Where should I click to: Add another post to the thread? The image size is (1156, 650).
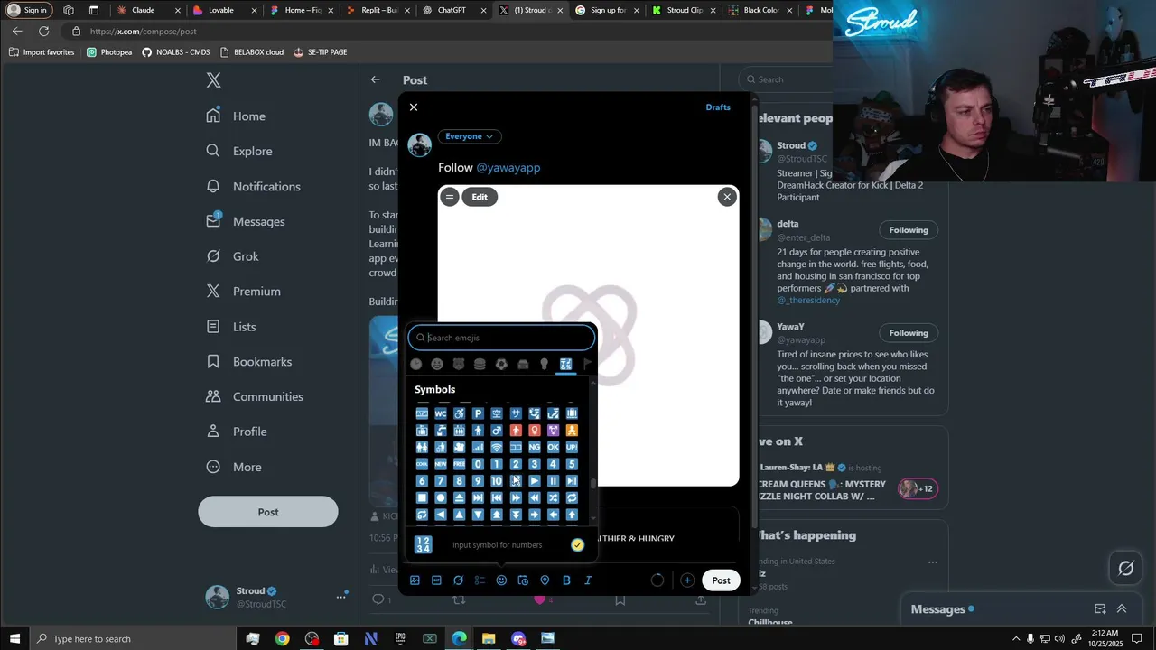687,580
